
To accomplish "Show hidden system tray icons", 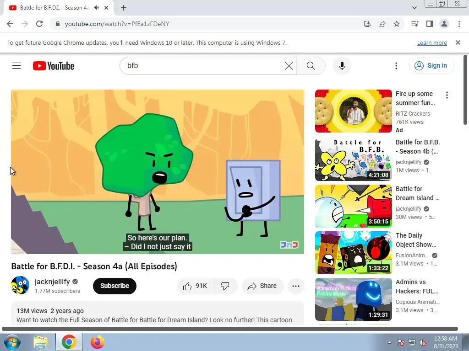I will [x=389, y=342].
